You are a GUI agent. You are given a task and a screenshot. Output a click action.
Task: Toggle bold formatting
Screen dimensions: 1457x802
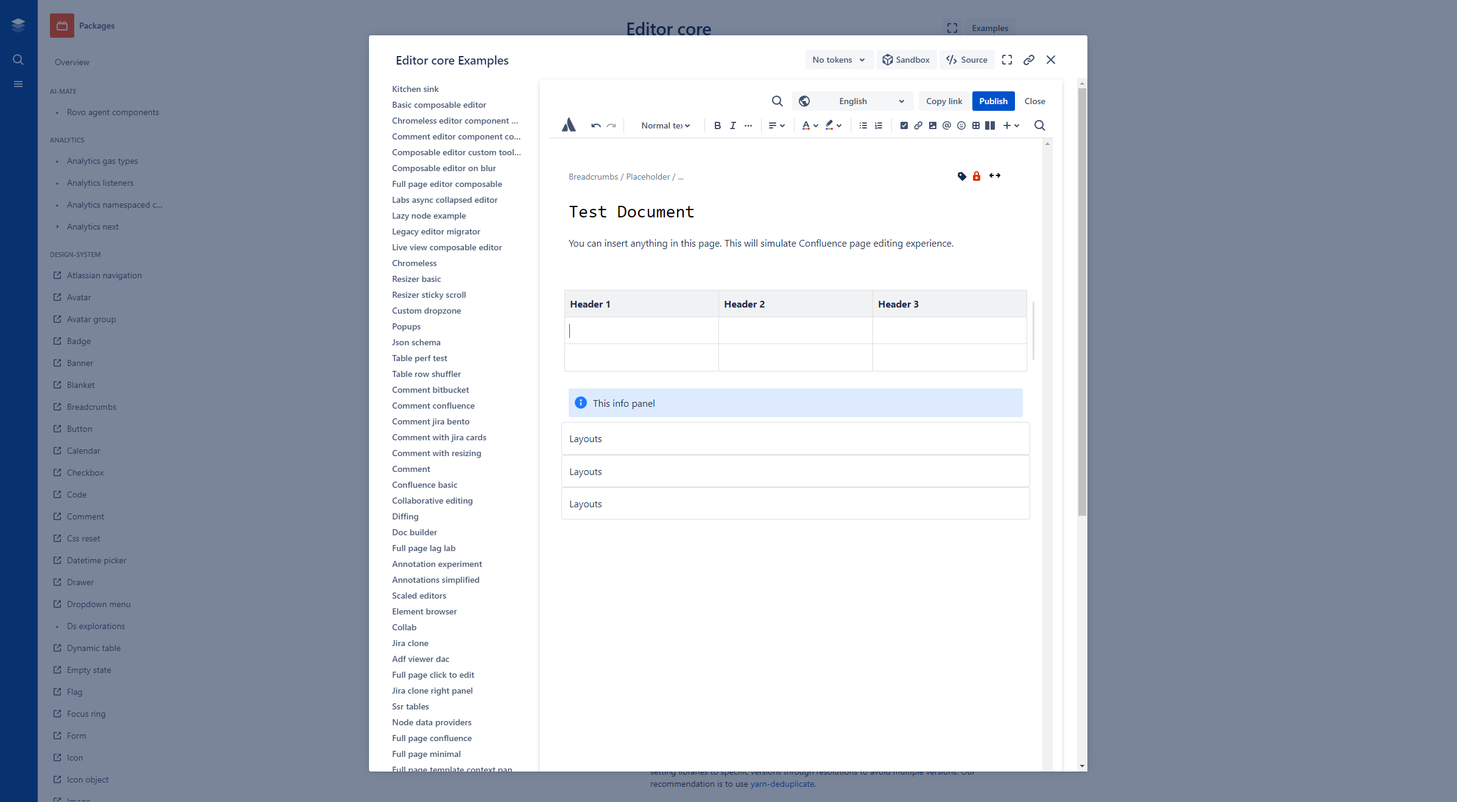(x=717, y=125)
